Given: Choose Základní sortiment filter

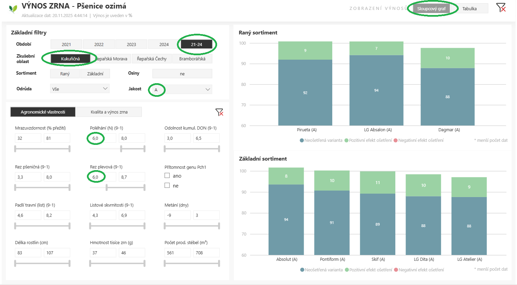Looking at the screenshot, I should pos(95,74).
